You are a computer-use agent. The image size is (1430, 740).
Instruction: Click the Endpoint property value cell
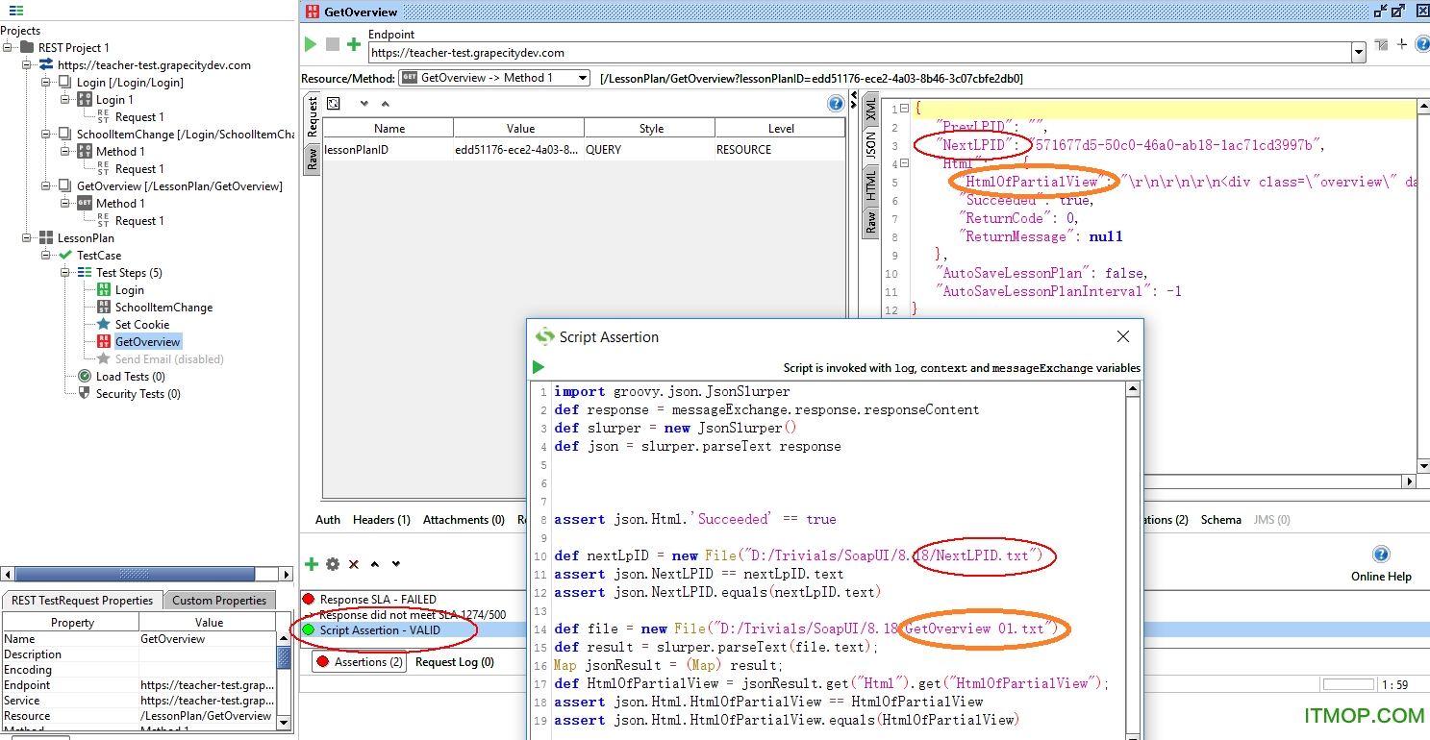207,685
